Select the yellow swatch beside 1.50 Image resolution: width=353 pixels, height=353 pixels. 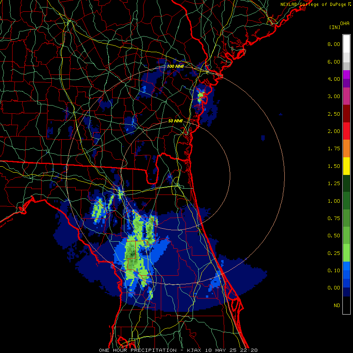(x=346, y=166)
